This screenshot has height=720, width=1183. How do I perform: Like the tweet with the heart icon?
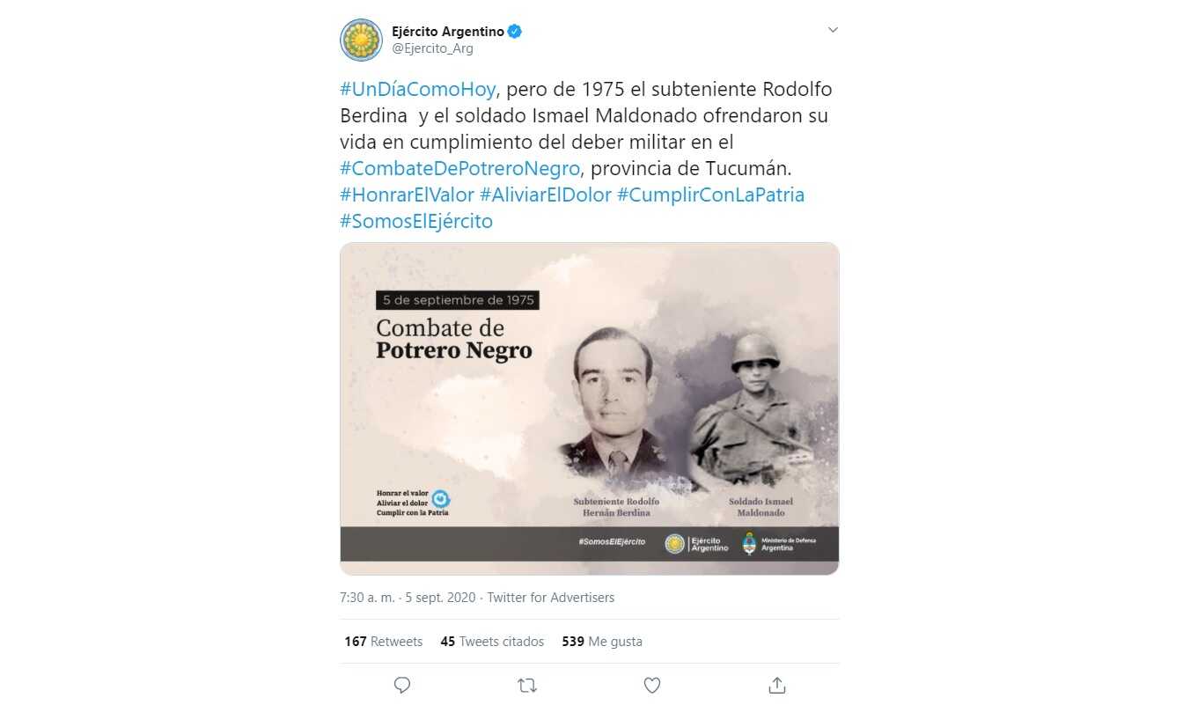coord(652,685)
